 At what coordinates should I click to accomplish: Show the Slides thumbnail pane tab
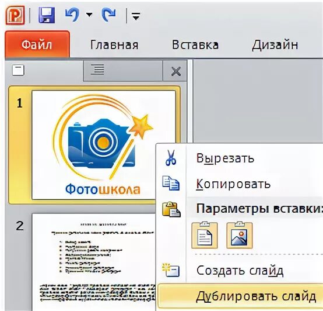pyautogui.click(x=18, y=70)
